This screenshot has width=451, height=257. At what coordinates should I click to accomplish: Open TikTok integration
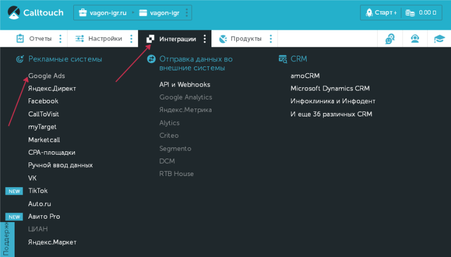[38, 191]
